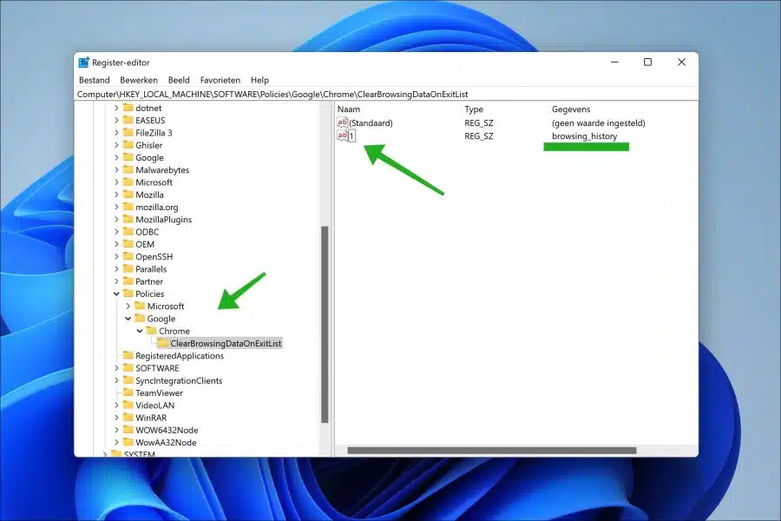Select the EASEUS folder icon
781x521 pixels.
(x=128, y=120)
